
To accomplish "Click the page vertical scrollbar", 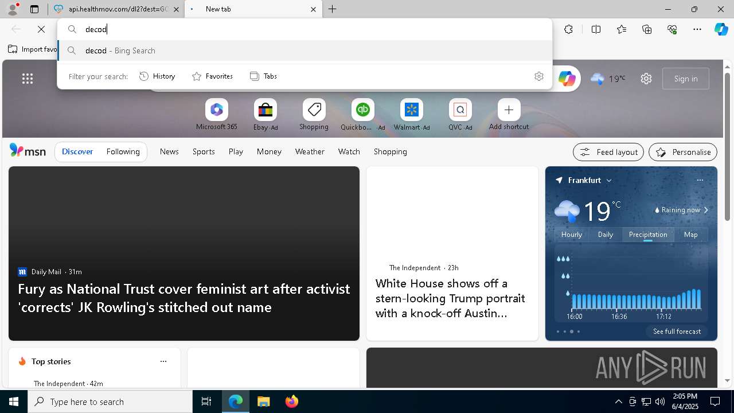I will click(728, 147).
